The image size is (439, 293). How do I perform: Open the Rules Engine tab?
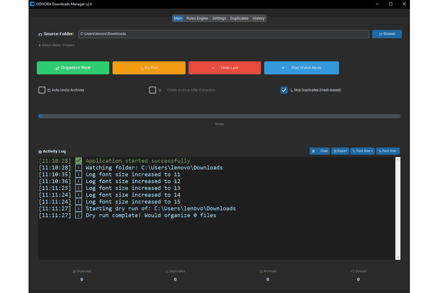(x=197, y=18)
